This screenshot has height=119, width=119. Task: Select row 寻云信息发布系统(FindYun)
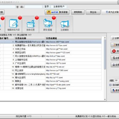(x=51, y=42)
